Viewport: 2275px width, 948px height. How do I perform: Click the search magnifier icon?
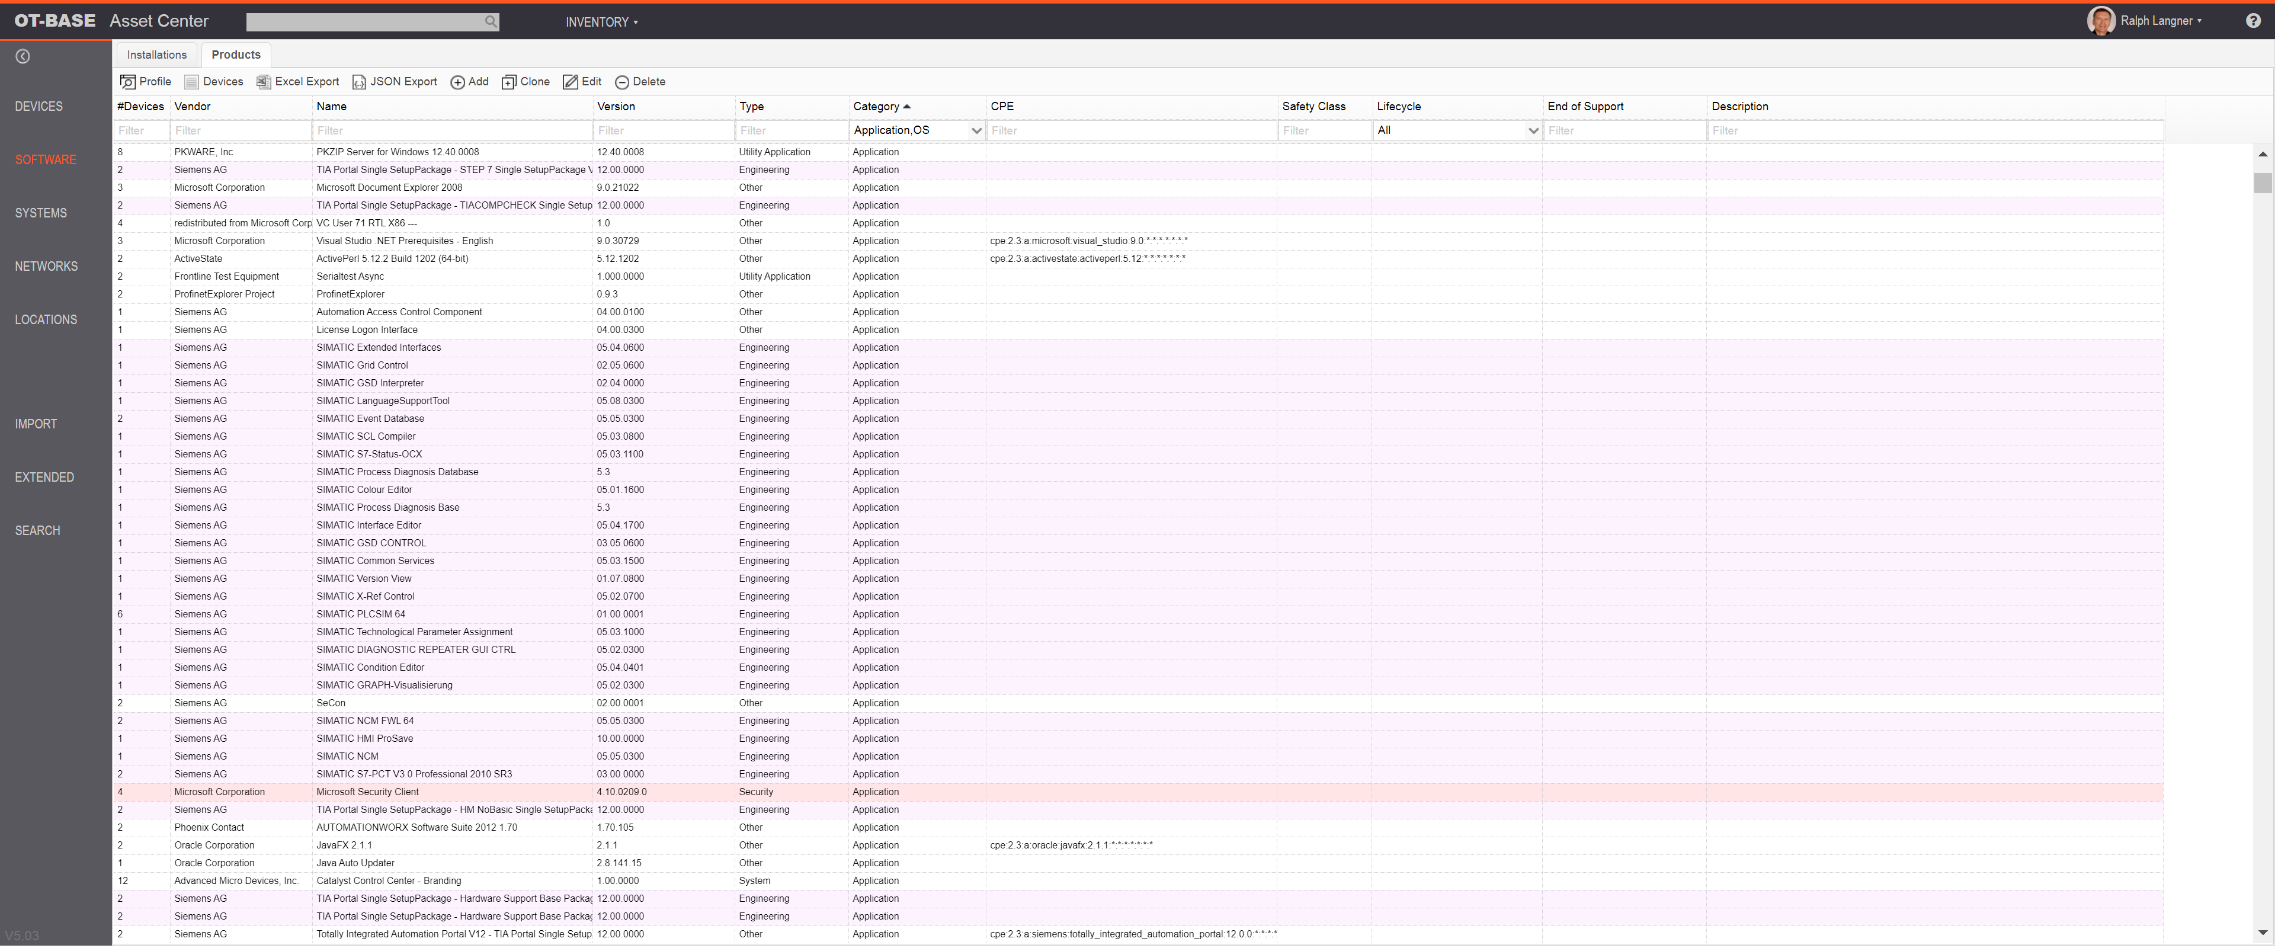coord(491,22)
